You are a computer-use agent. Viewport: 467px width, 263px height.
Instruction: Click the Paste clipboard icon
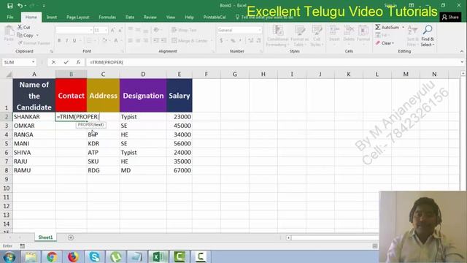pyautogui.click(x=9, y=31)
